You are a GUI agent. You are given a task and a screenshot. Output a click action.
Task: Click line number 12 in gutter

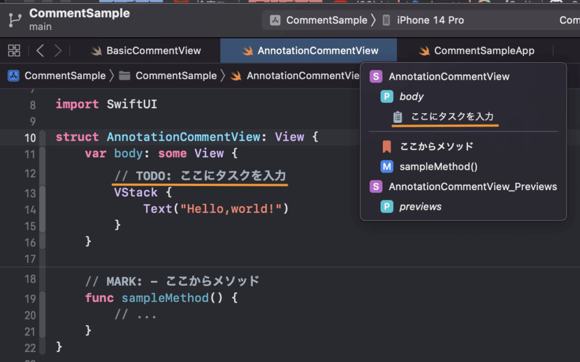click(x=30, y=174)
